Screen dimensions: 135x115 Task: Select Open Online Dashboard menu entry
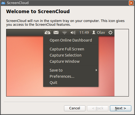71,40
